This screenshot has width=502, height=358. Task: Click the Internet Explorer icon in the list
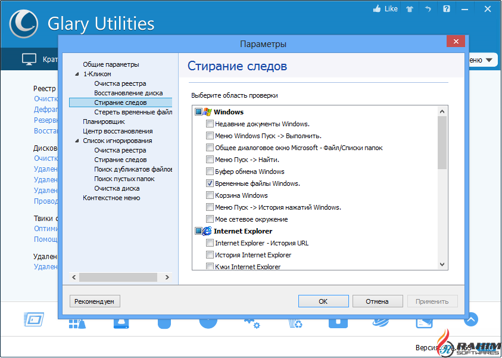point(207,231)
